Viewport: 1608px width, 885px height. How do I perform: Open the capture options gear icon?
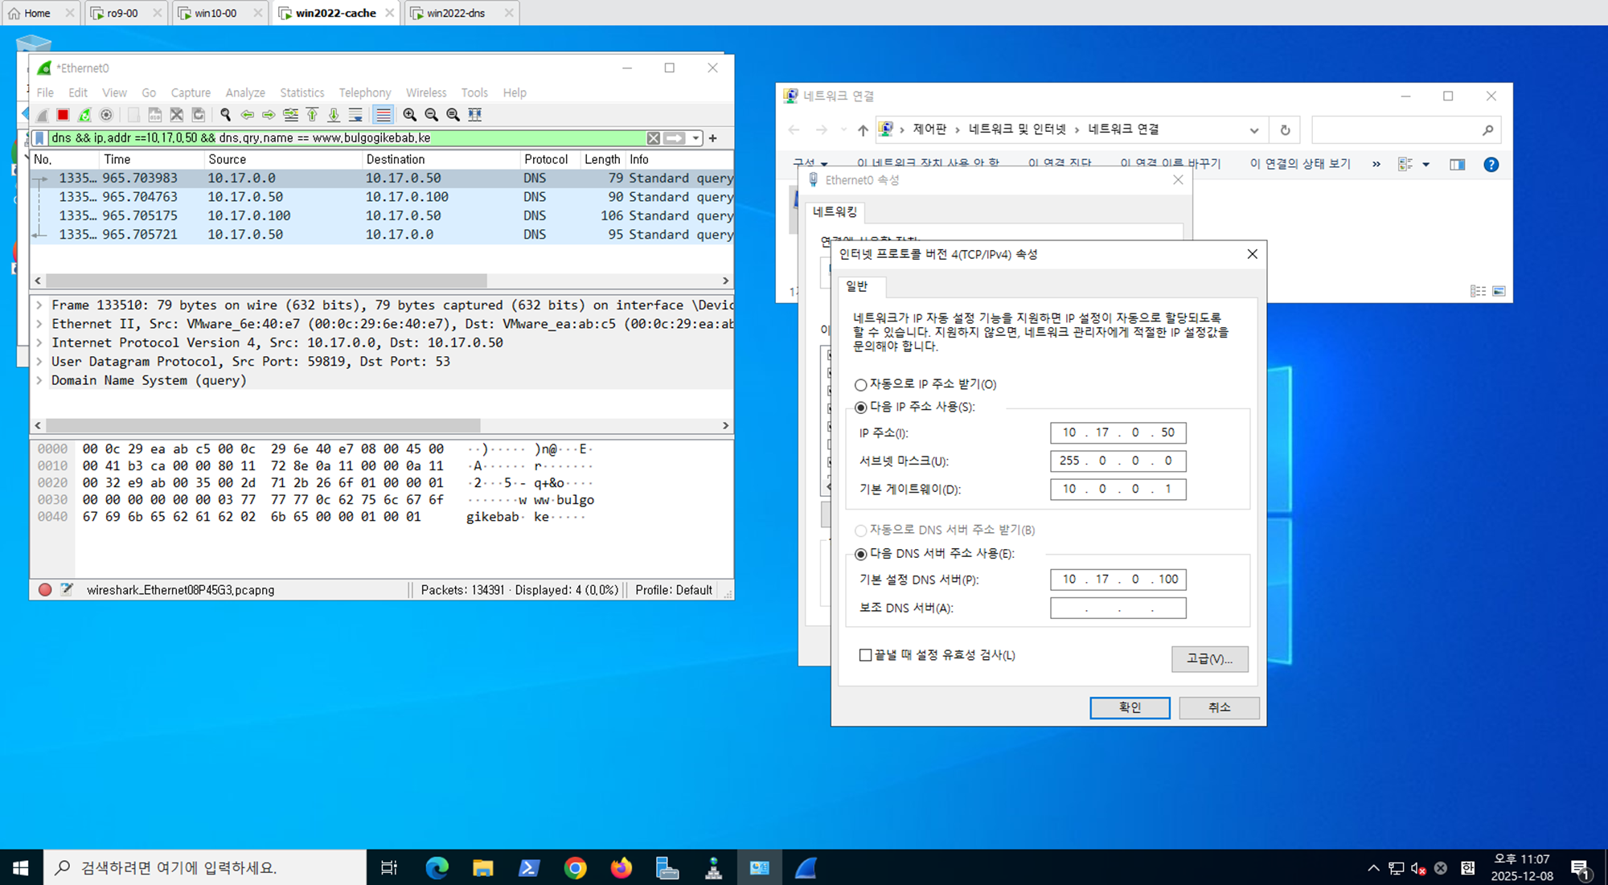[x=106, y=115]
